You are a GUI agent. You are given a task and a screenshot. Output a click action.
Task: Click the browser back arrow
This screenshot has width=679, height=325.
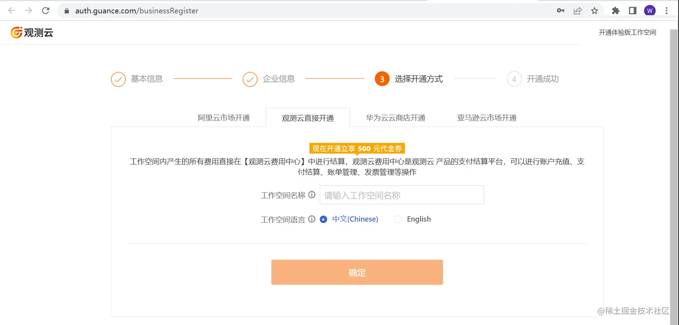coord(12,11)
